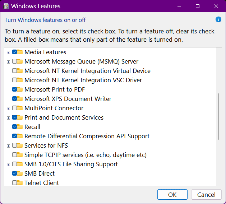Click the MultiPoint Connector folder icon
Image resolution: width=226 pixels, height=204 pixels.
click(20, 108)
